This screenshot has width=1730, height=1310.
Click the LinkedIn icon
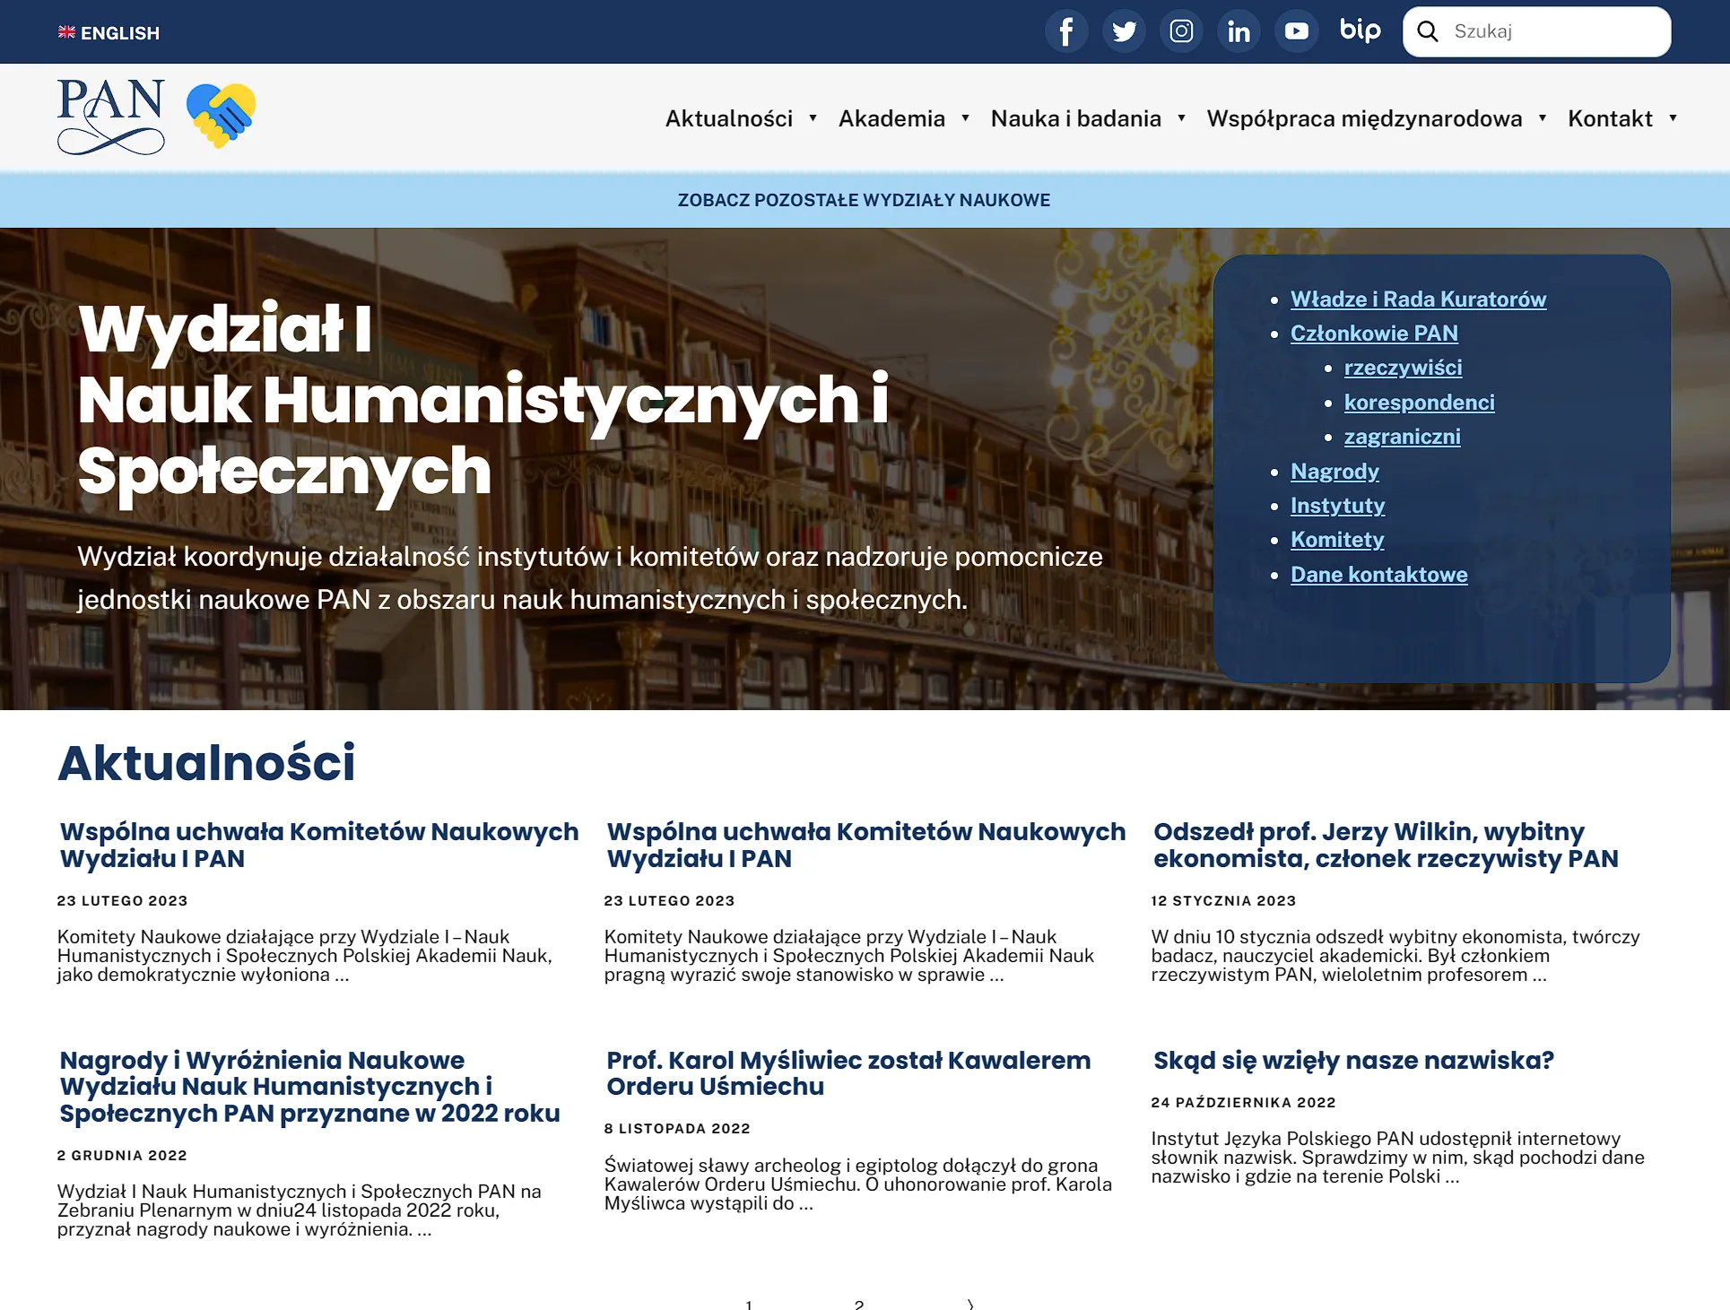tap(1239, 31)
